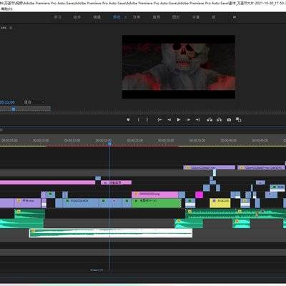Select the cyan audio clip under the green clip

[x=189, y=224]
